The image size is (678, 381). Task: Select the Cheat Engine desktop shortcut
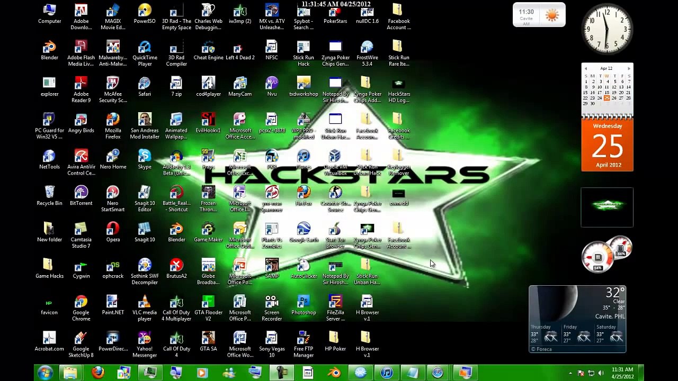pos(208,51)
